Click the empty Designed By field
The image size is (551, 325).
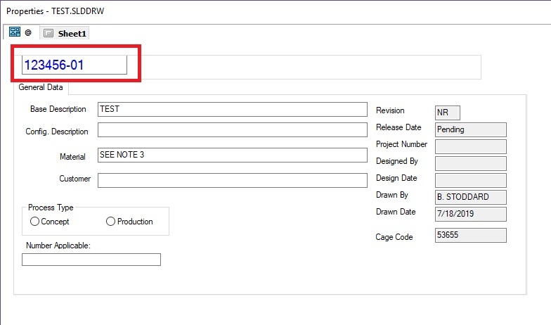pyautogui.click(x=471, y=163)
